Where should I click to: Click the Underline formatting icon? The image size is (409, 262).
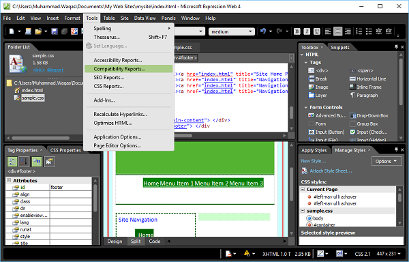point(317,31)
